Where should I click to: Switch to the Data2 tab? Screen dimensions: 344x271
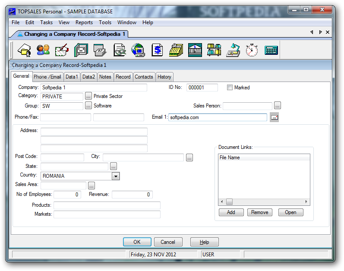pos(88,77)
